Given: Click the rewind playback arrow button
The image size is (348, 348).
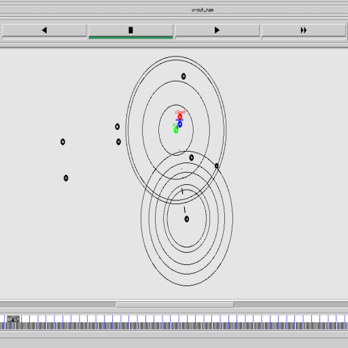Looking at the screenshot, I should tap(44, 31).
